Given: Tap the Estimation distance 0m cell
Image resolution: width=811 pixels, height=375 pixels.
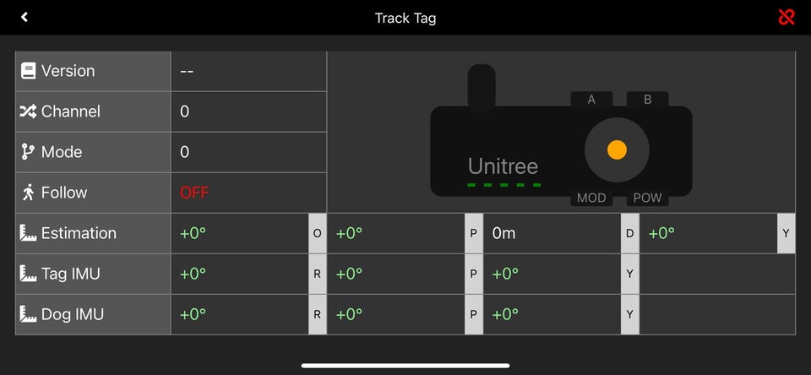Looking at the screenshot, I should coord(552,233).
